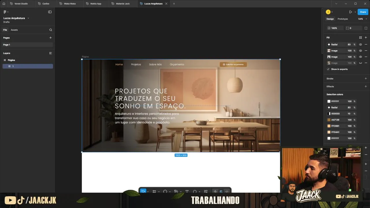Image resolution: width=370 pixels, height=208 pixels.
Task: Switch to Draw mode
Action: pyautogui.click(x=215, y=191)
